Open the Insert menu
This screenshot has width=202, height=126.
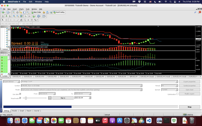(x=15, y=9)
